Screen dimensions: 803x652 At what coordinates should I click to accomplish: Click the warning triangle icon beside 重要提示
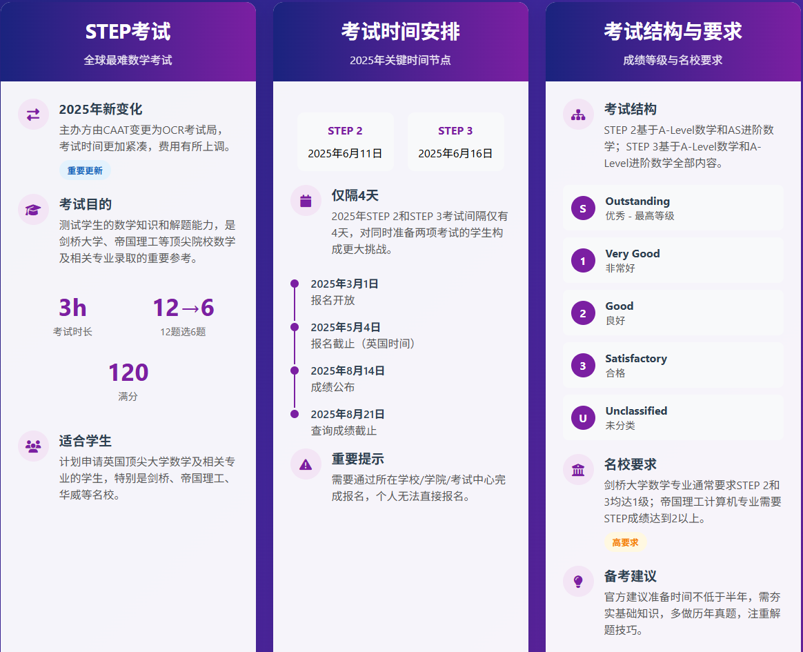(306, 464)
